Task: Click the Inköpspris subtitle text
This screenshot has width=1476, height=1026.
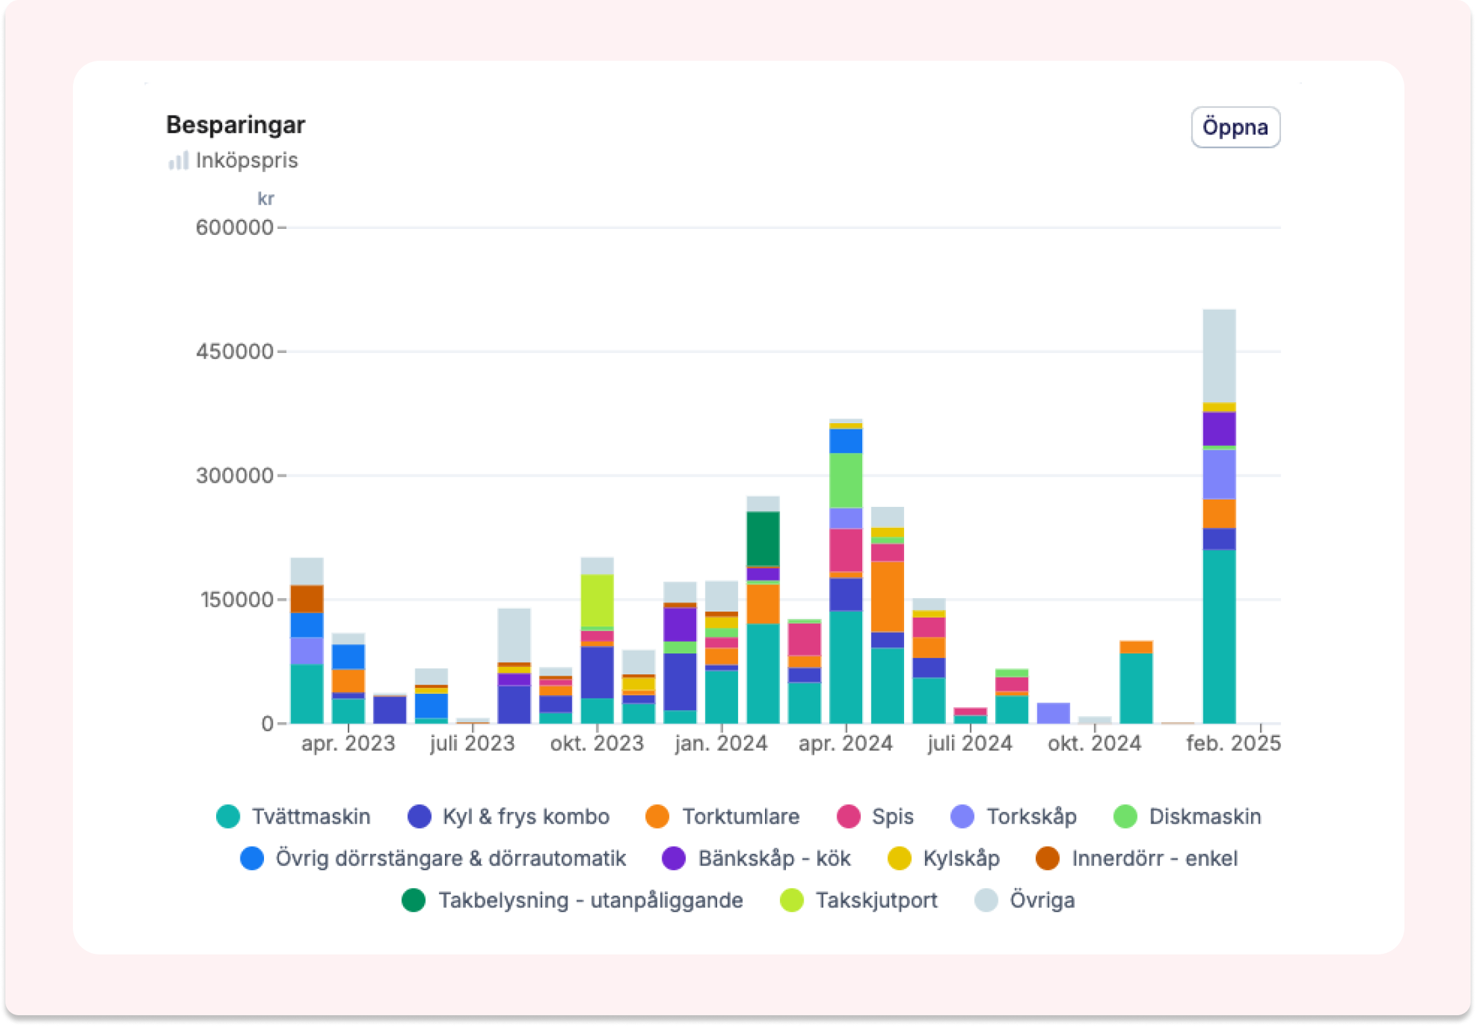Action: (246, 161)
